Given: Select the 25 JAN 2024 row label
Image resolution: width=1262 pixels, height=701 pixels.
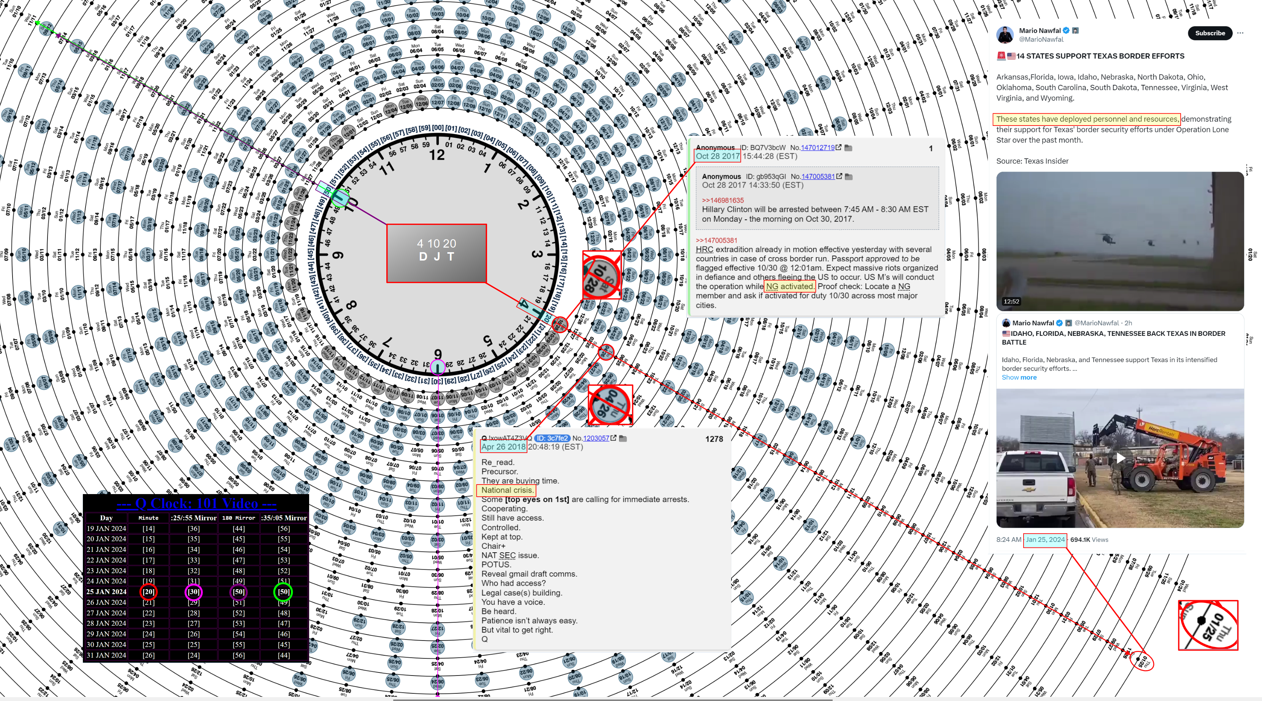Looking at the screenshot, I should pyautogui.click(x=106, y=592).
